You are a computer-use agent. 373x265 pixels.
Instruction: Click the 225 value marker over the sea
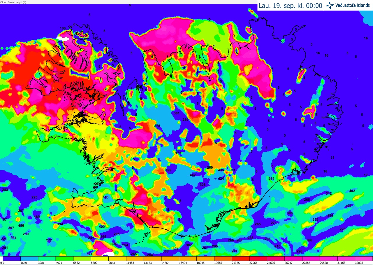pyautogui.click(x=34, y=197)
